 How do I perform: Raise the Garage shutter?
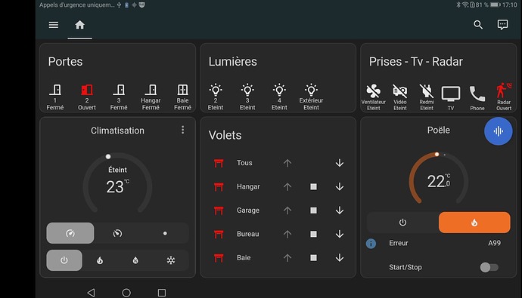coord(287,210)
